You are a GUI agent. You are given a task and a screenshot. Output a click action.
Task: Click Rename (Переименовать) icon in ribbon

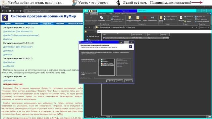click(152, 18)
